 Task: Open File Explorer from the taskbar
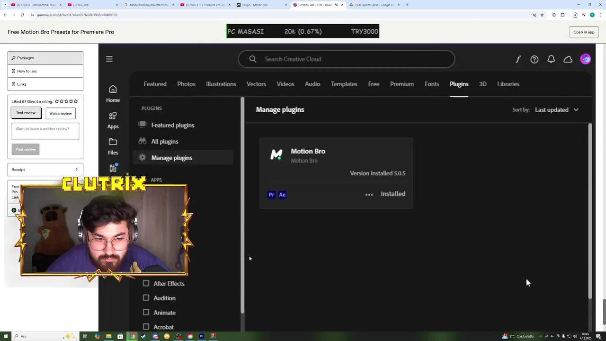pyautogui.click(x=109, y=336)
